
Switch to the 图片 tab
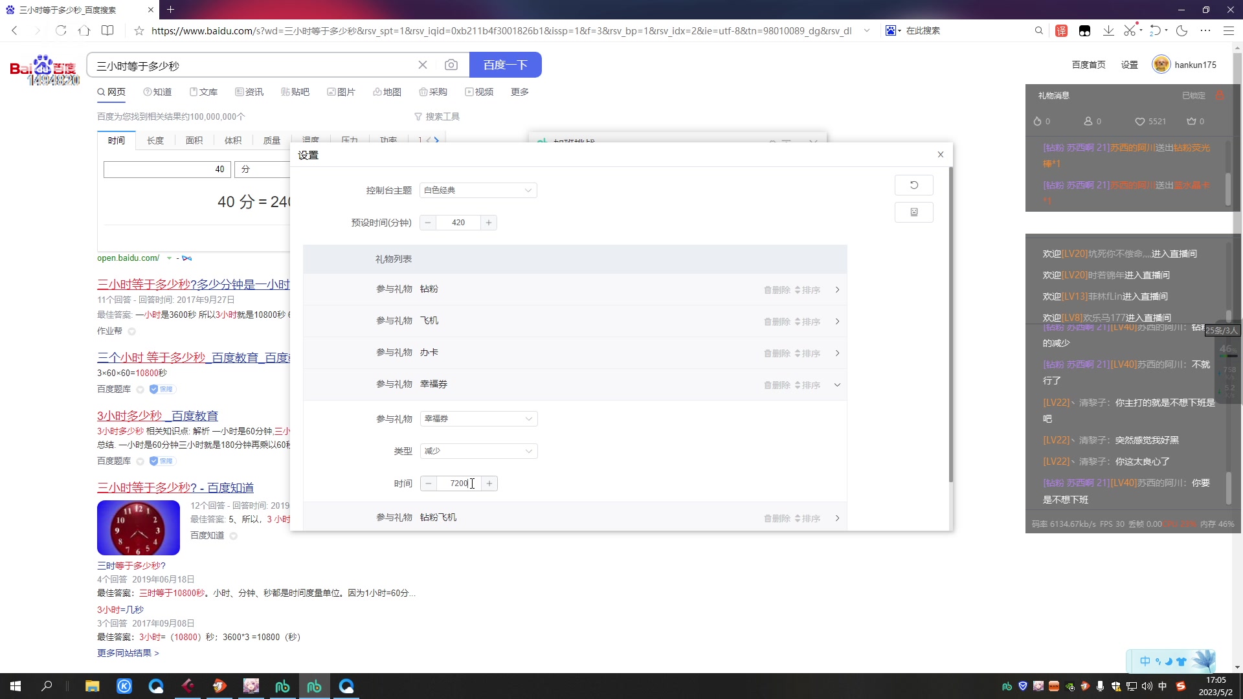(341, 92)
